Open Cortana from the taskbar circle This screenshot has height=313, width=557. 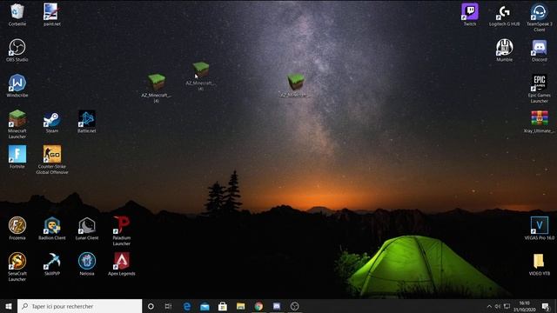click(x=151, y=306)
